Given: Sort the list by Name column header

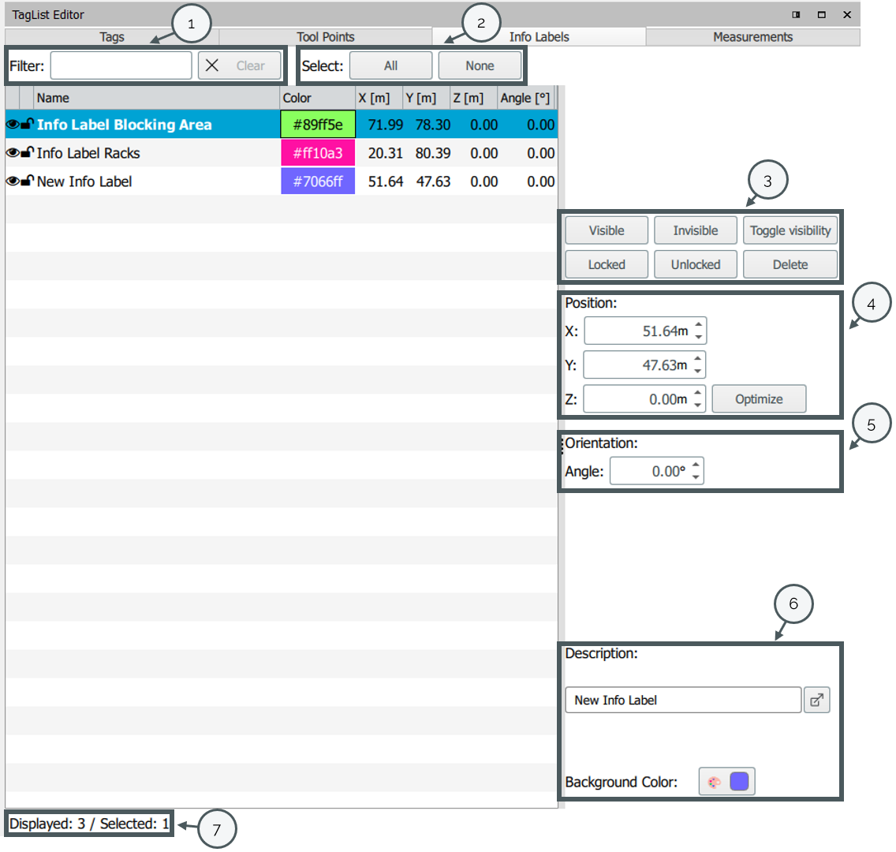Looking at the screenshot, I should [156, 98].
